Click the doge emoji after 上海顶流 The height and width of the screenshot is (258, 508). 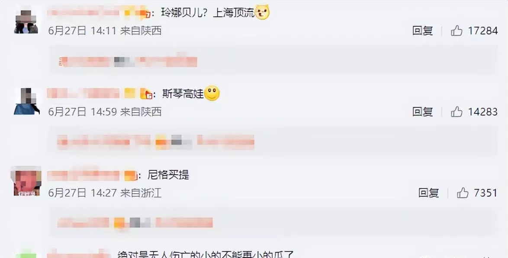click(262, 13)
